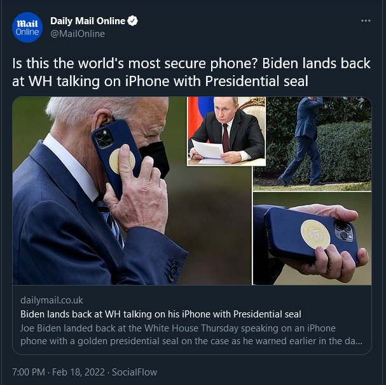Click the photo of man walking by hedge
Screen dimensions: 386x385
click(312, 144)
